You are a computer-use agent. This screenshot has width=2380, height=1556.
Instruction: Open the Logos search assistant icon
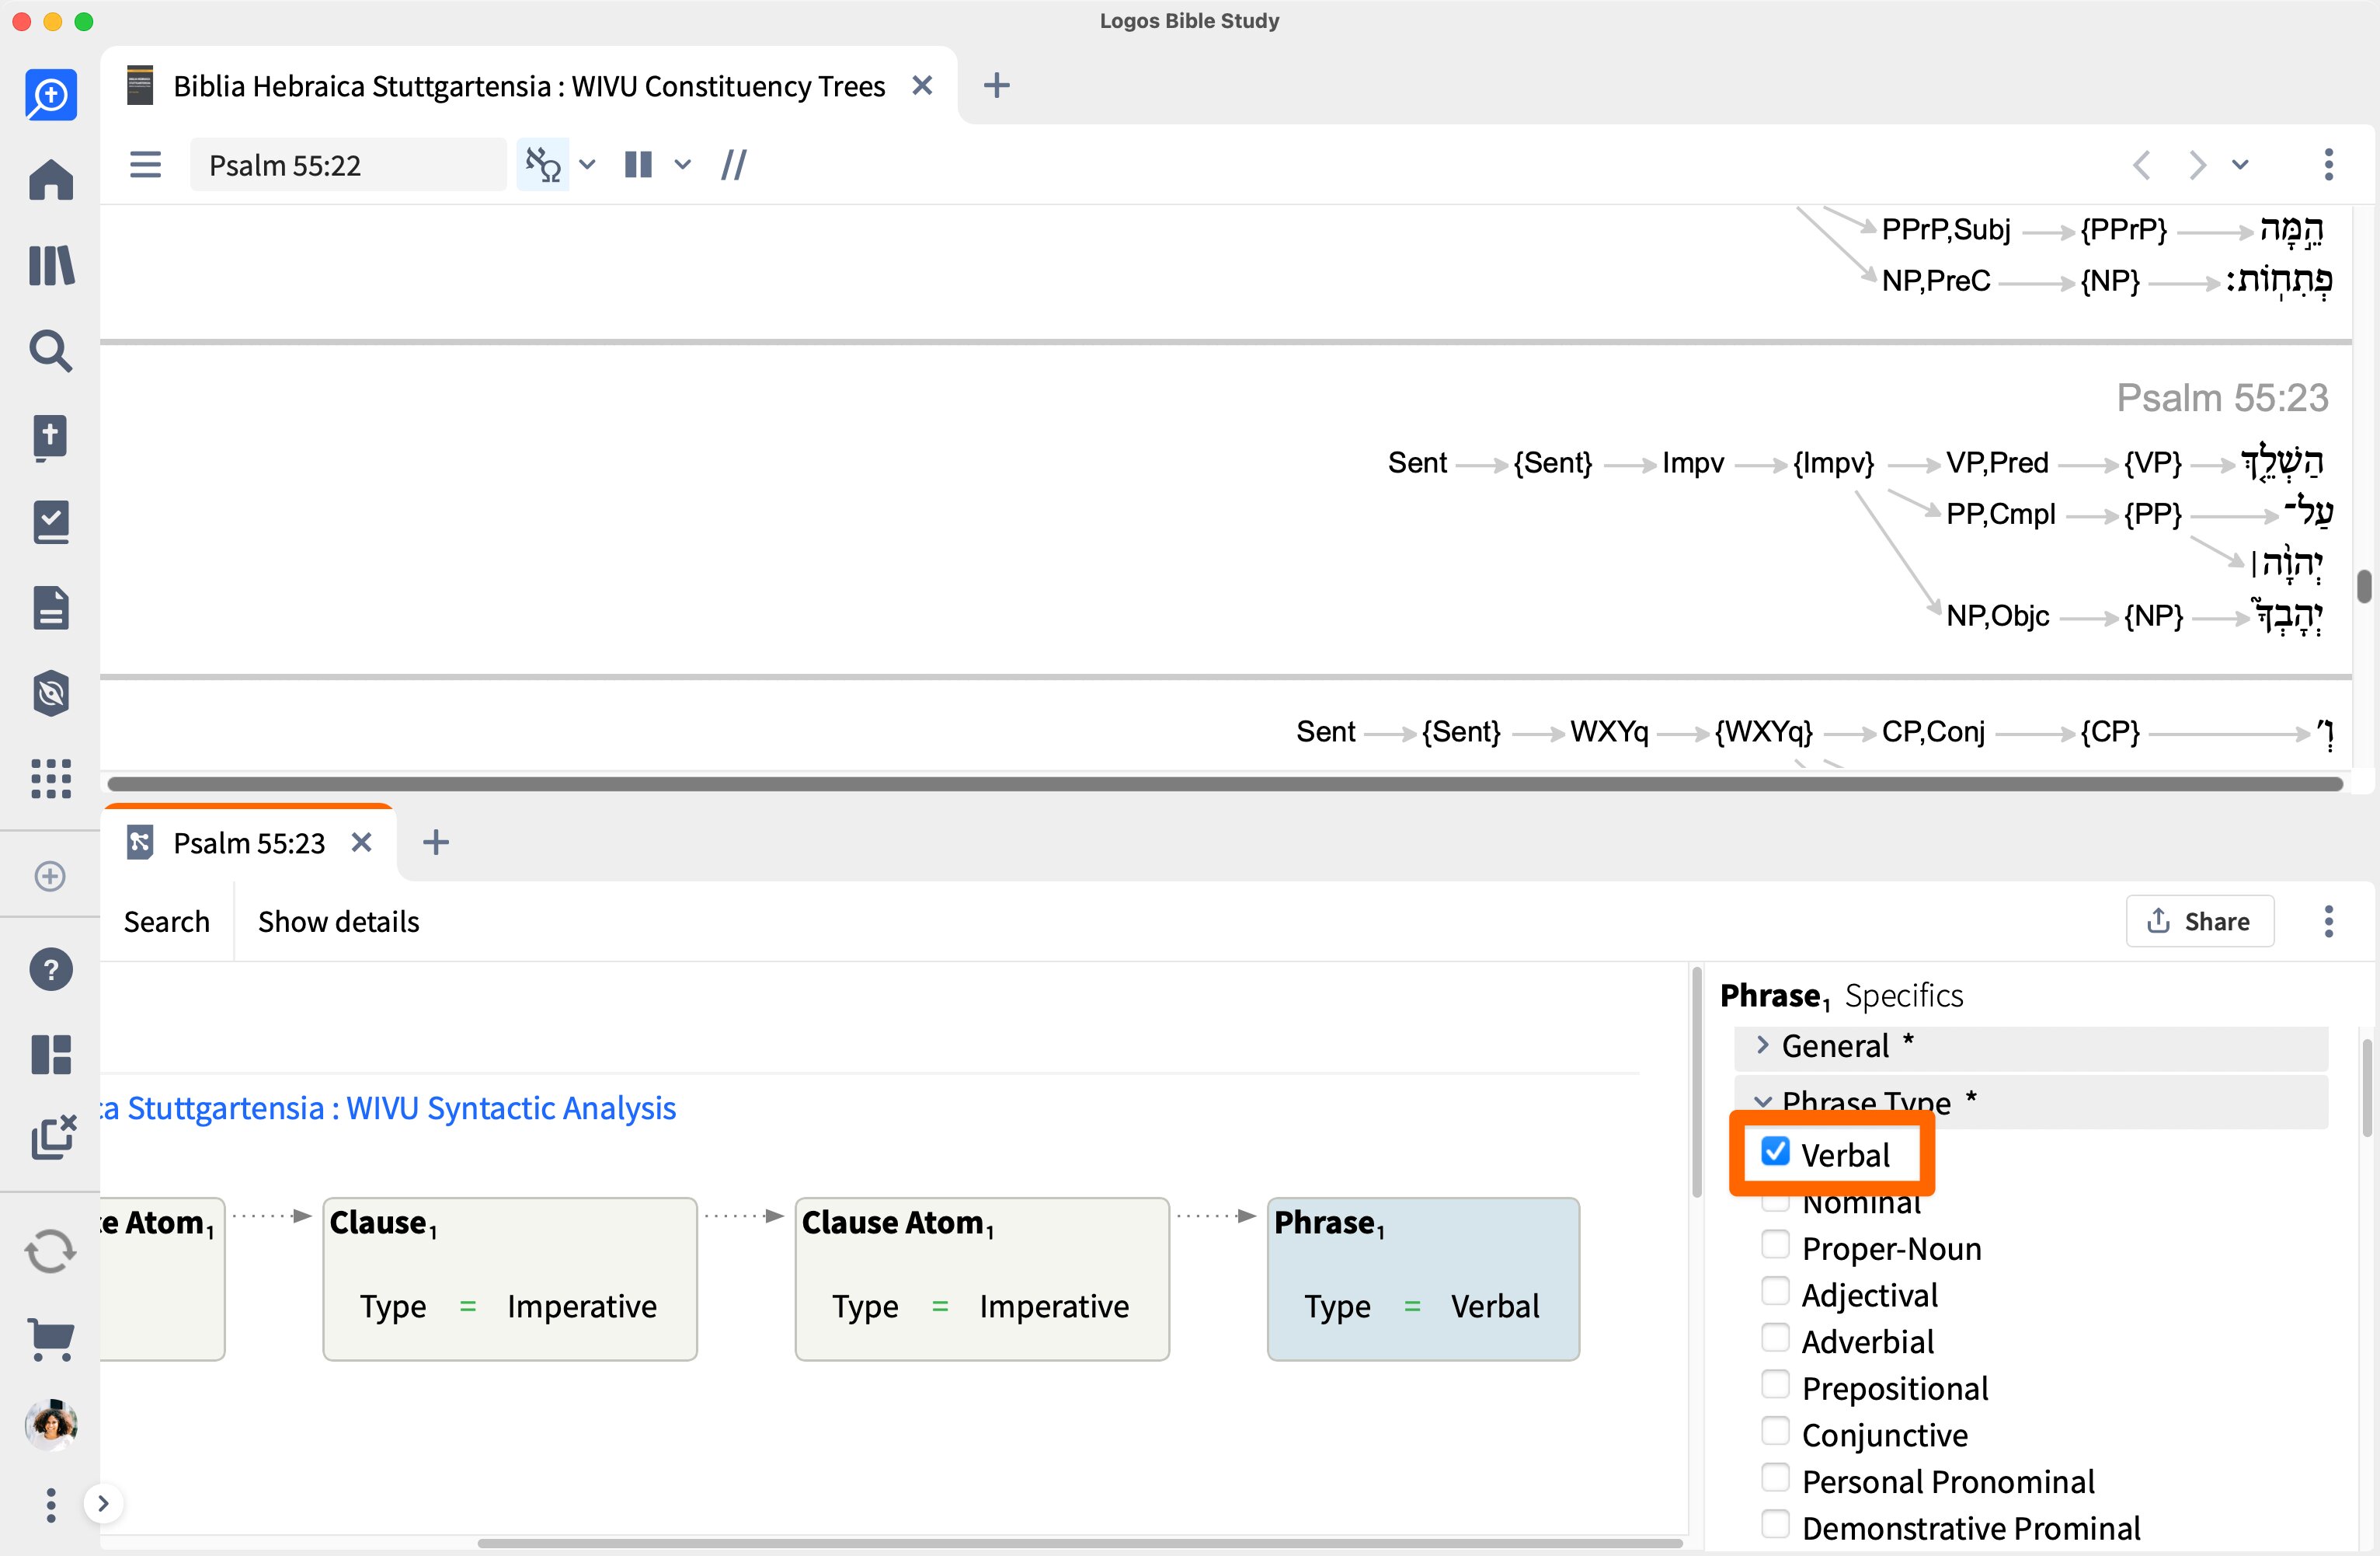tap(51, 95)
